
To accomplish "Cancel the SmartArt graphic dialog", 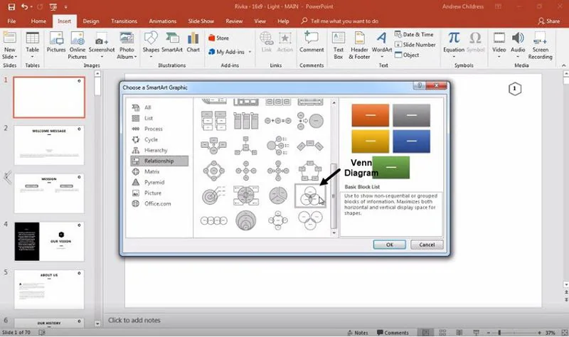I will (427, 245).
